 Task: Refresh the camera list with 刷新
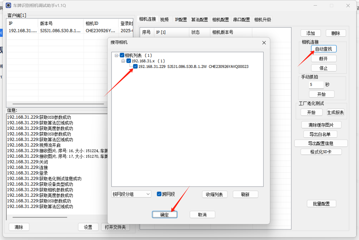[245, 195]
